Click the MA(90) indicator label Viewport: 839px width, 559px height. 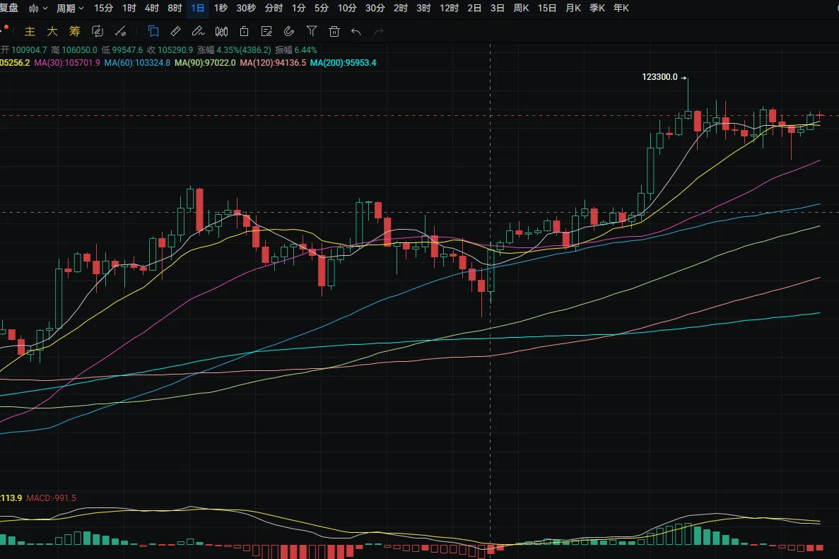pos(205,63)
